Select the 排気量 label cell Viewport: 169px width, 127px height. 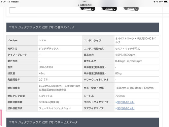click(22, 73)
